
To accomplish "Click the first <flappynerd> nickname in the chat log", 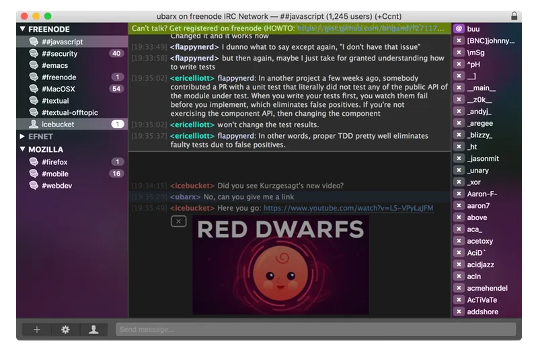I will tap(194, 47).
